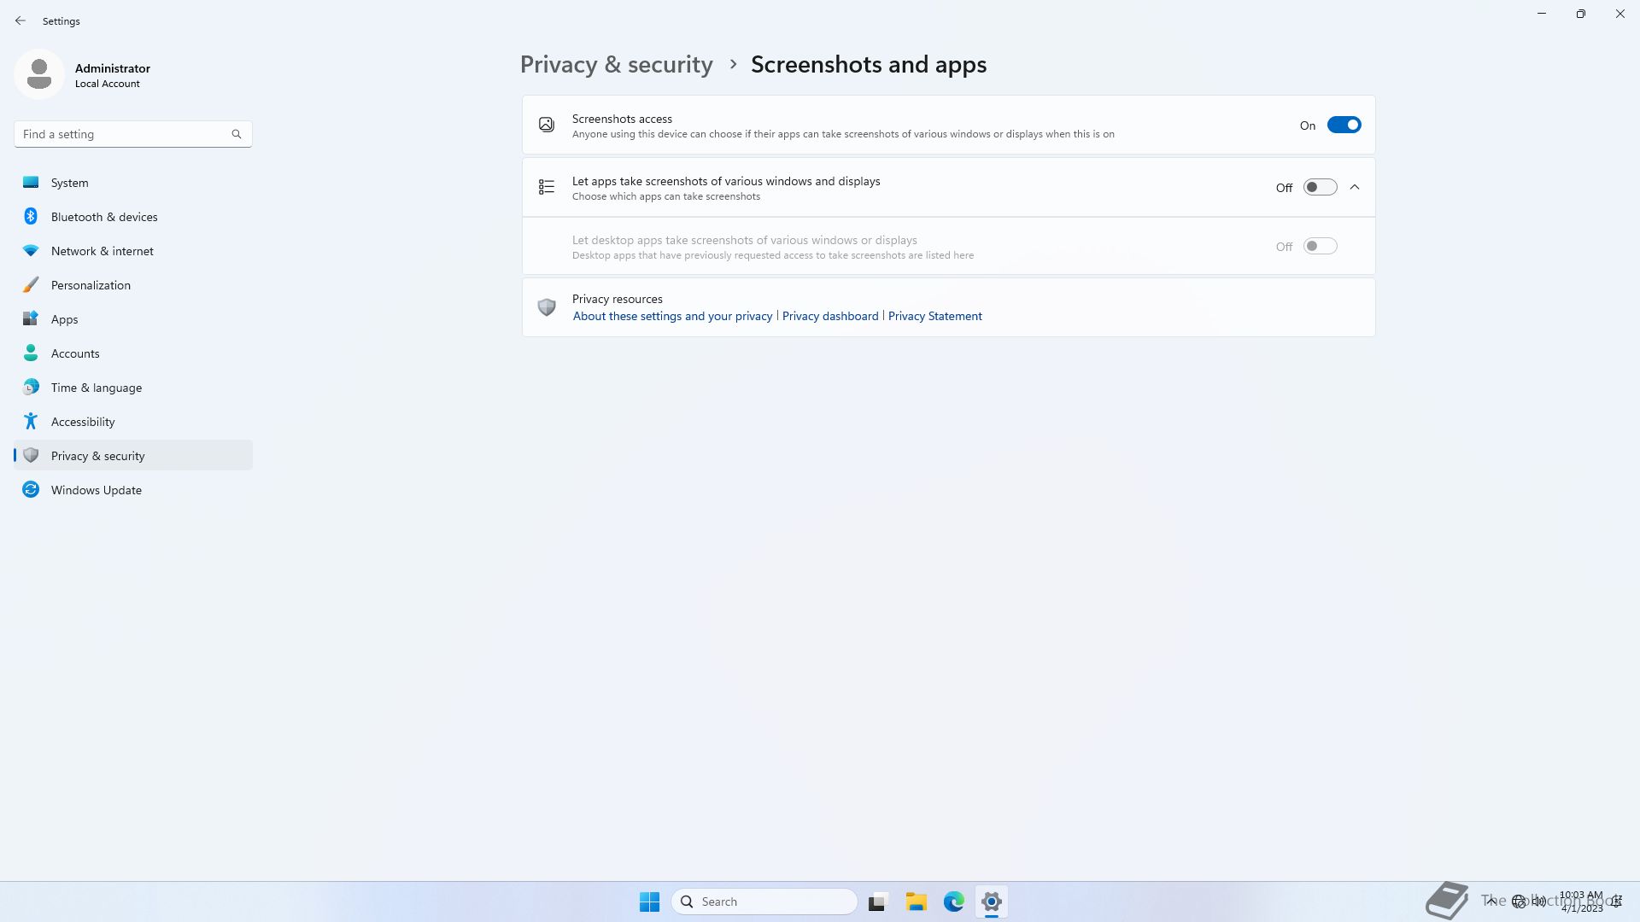
Task: Click the Windows Start button
Action: (x=649, y=902)
